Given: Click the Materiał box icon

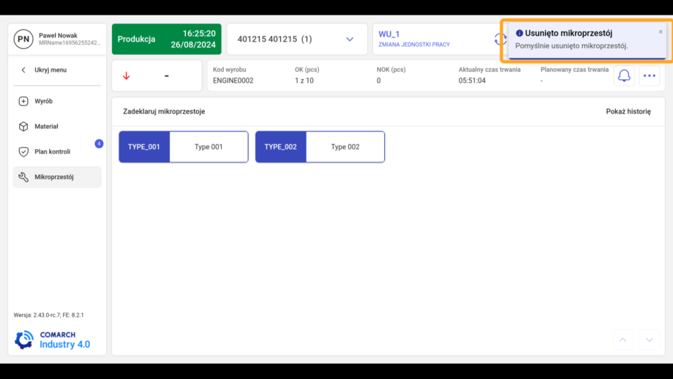Looking at the screenshot, I should (23, 126).
